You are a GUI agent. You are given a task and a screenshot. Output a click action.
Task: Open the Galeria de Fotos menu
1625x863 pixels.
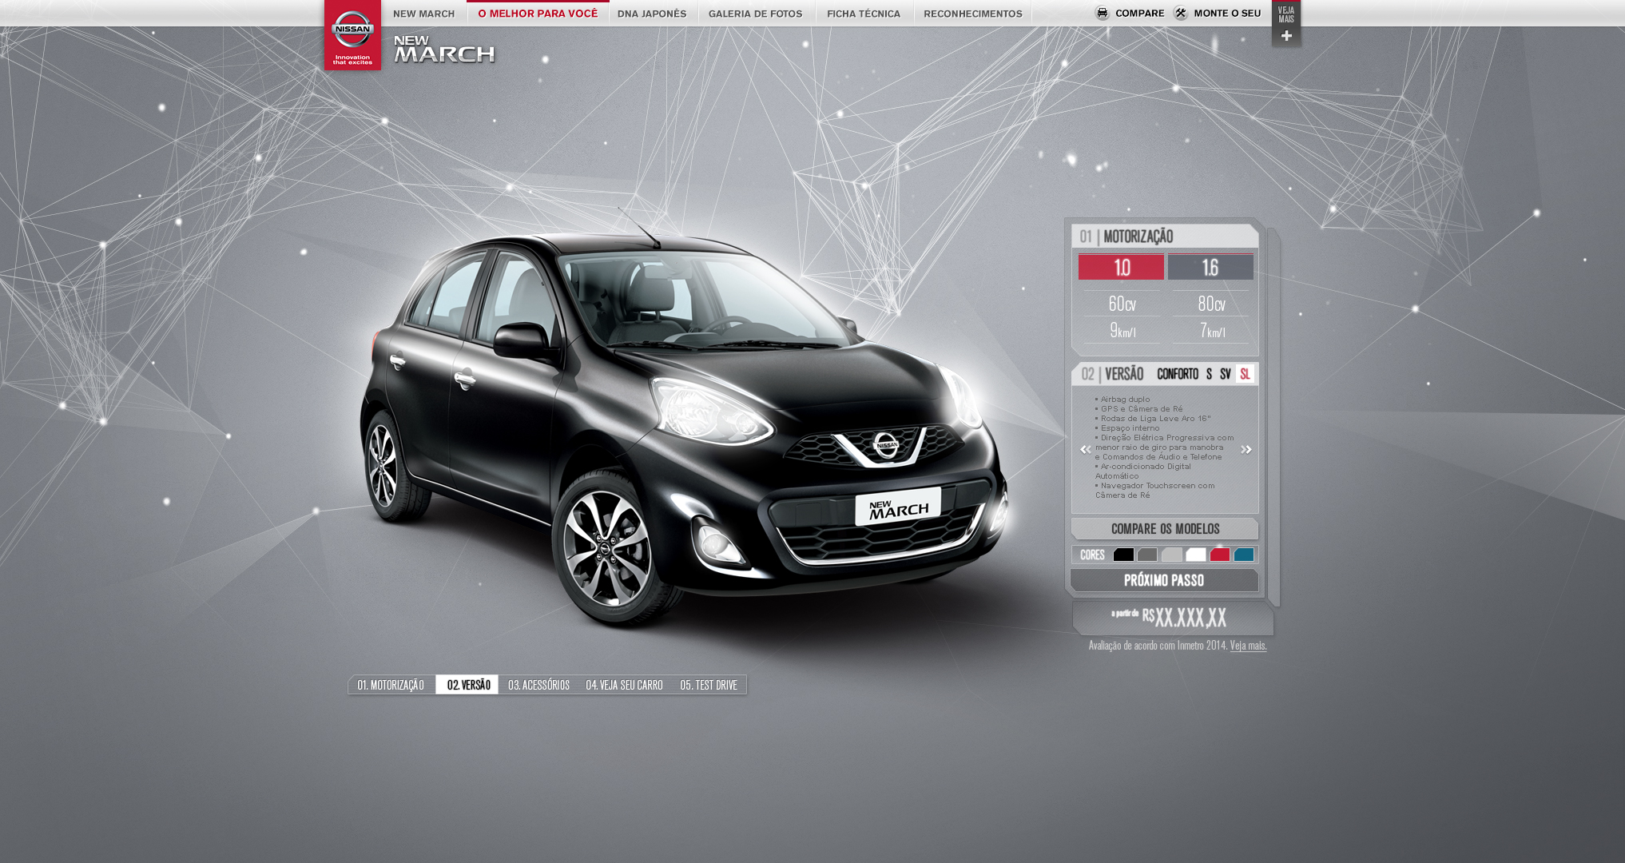[x=755, y=14]
